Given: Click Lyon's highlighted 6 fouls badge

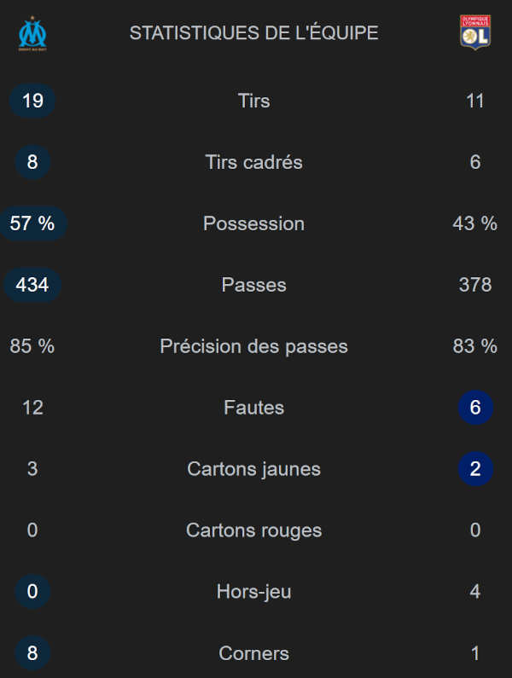Looking at the screenshot, I should (475, 408).
